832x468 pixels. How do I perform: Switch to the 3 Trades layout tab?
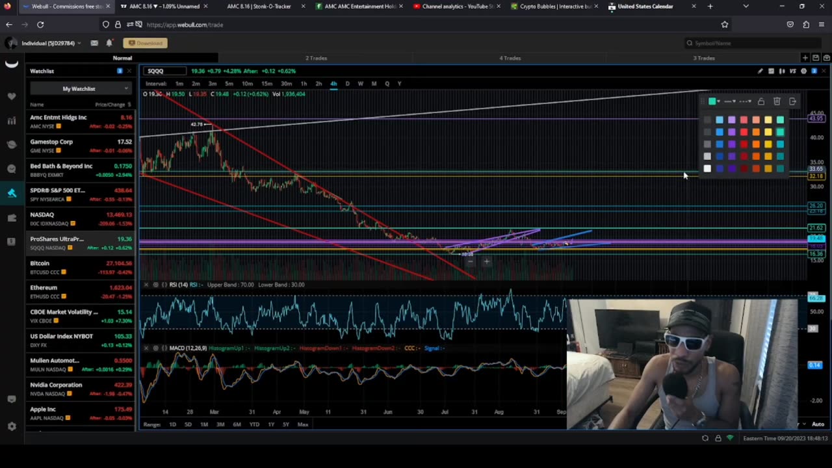click(x=704, y=58)
